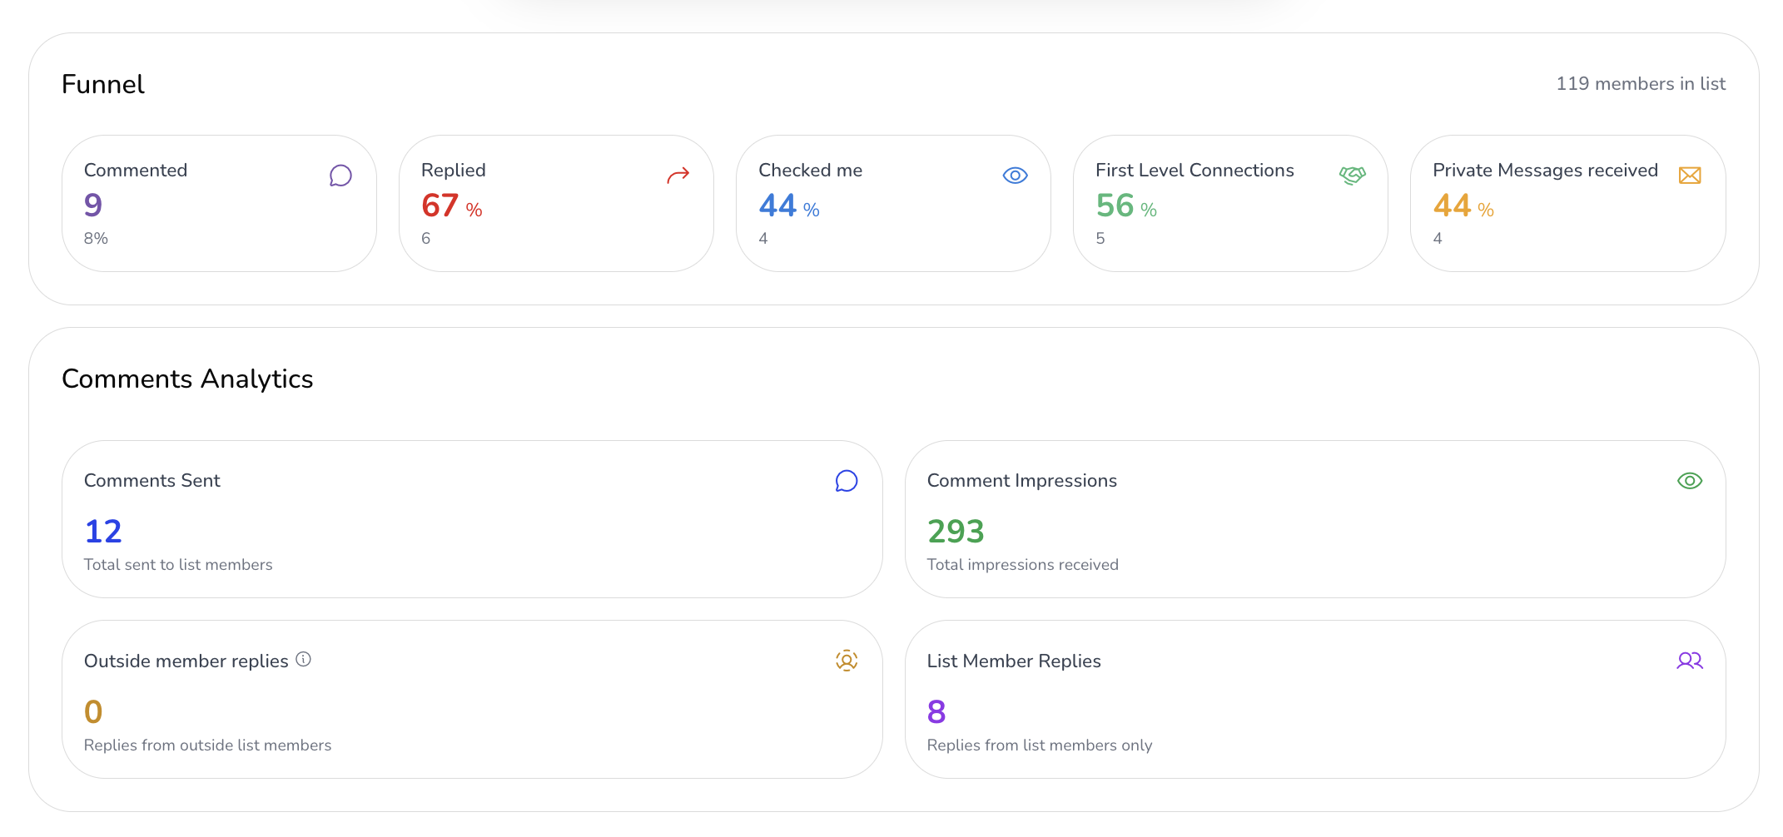Click Total impressions received text
Image resolution: width=1783 pixels, height=837 pixels.
click(x=1023, y=564)
